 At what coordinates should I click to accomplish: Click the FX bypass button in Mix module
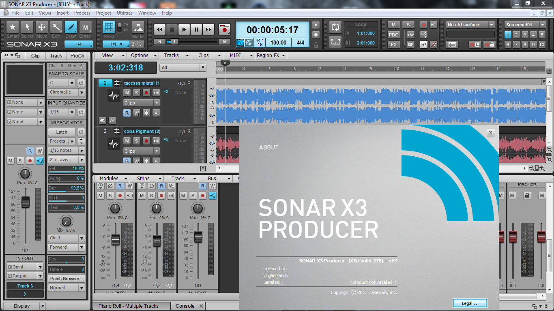click(x=394, y=45)
